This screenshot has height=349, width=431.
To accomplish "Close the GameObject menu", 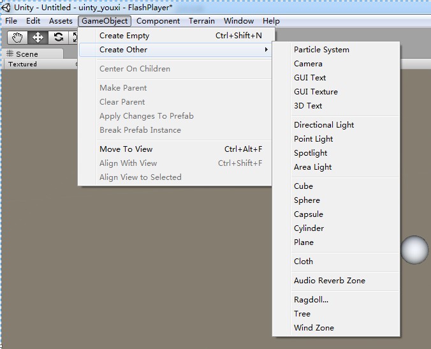I will tap(105, 21).
